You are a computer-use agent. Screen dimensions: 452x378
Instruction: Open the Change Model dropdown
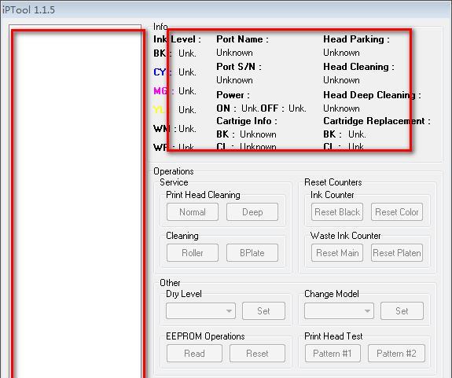pyautogui.click(x=339, y=311)
